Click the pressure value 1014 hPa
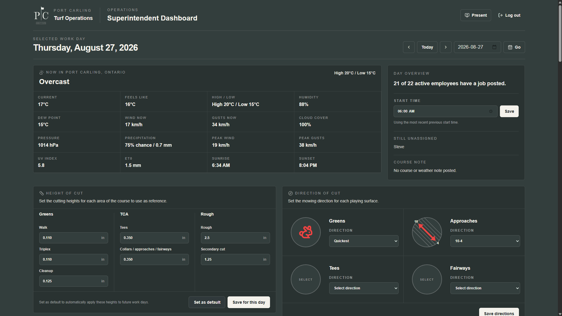The width and height of the screenshot is (562, 316). pyautogui.click(x=48, y=145)
